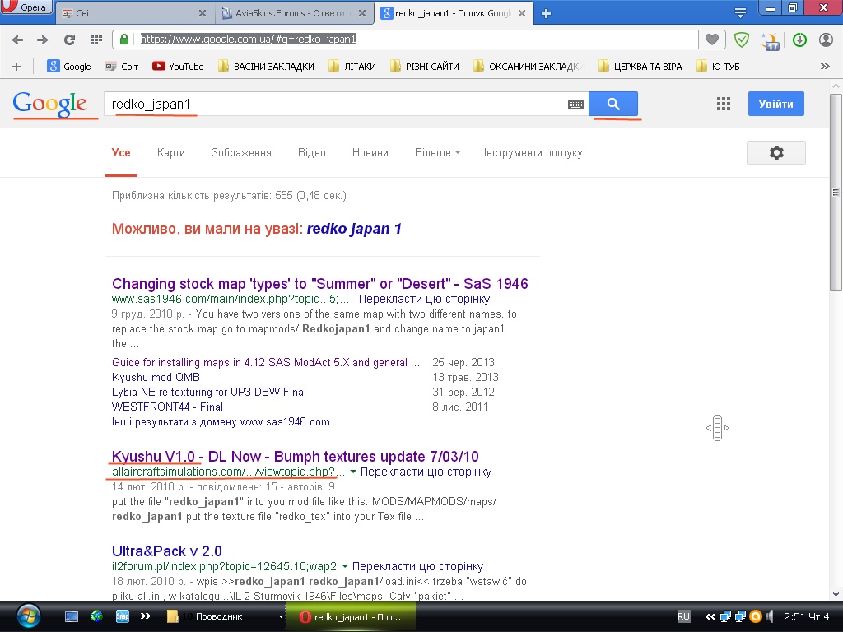The height and width of the screenshot is (632, 843).
Task: Go forward to next page
Action: (43, 39)
